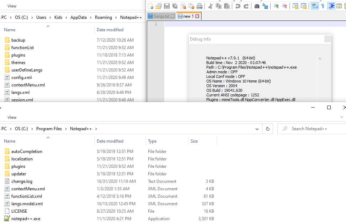Cut selection with scissors icon
The width and height of the screenshot is (346, 223).
click(210, 6)
